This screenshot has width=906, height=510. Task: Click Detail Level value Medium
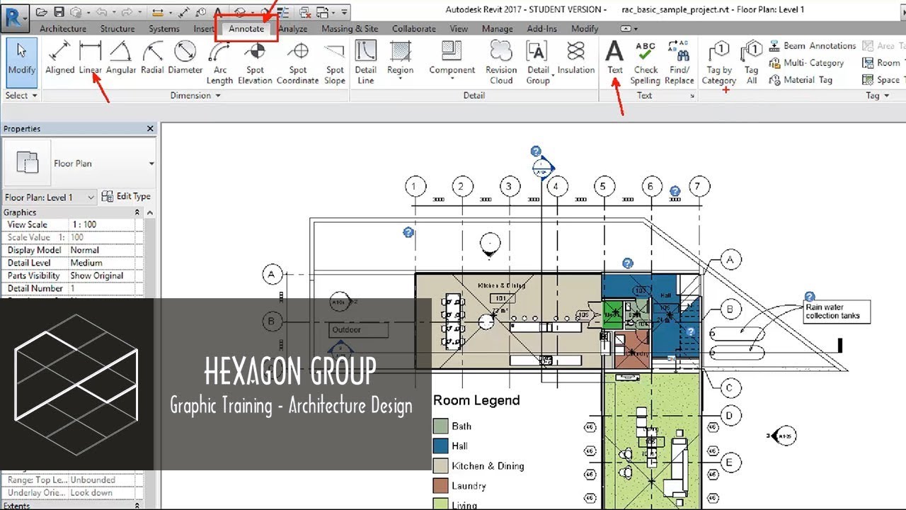click(x=103, y=263)
